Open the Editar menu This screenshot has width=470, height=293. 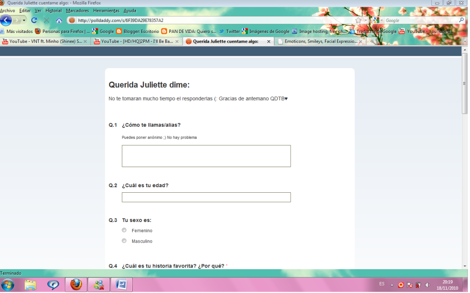point(25,11)
